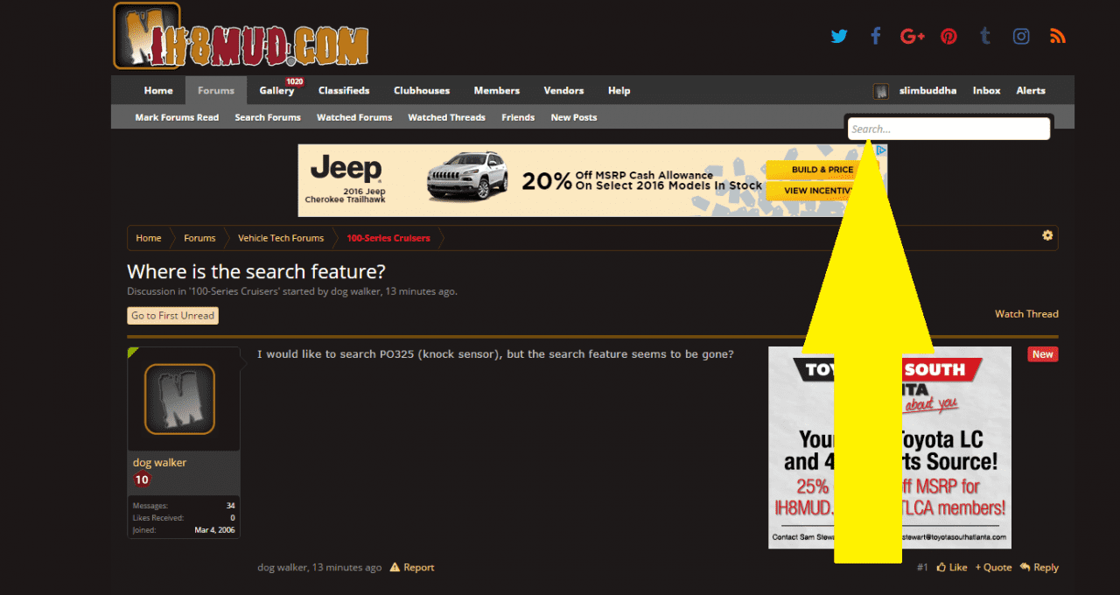
Task: Click the 100-Series Cruisers breadcrumb
Action: [x=388, y=238]
